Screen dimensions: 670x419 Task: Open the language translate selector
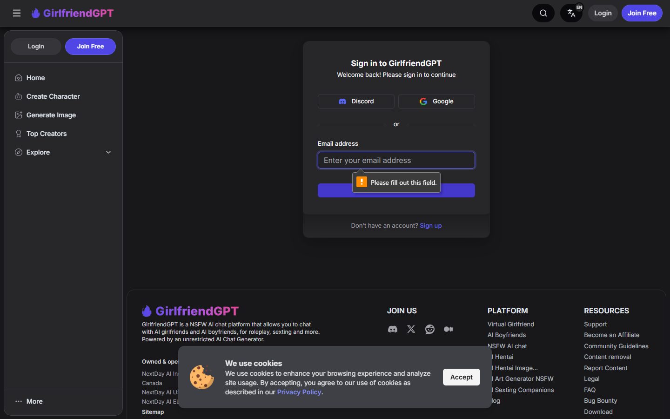(x=571, y=13)
